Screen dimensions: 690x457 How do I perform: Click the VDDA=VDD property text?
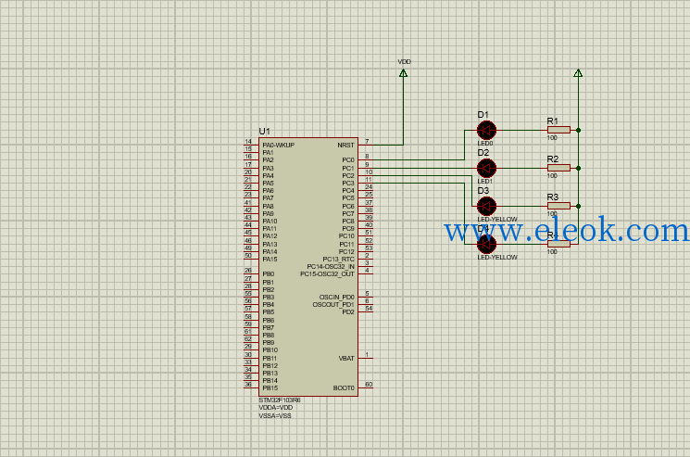tap(275, 408)
